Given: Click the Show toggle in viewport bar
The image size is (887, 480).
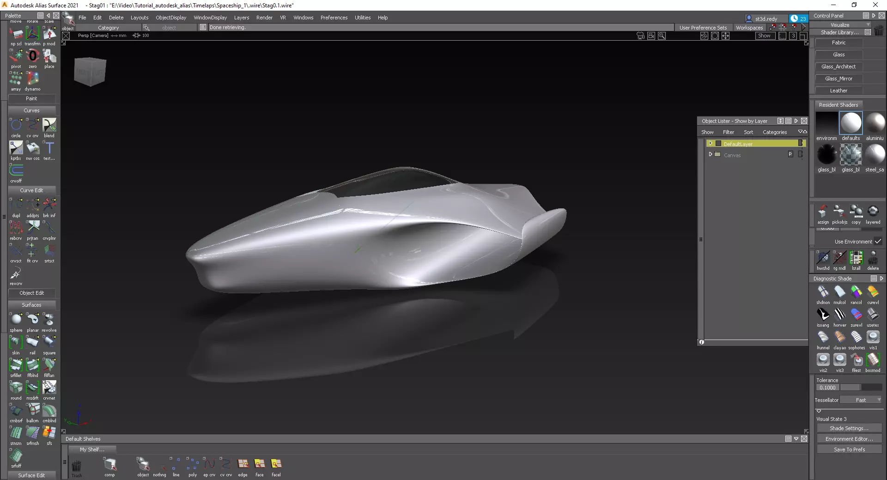Looking at the screenshot, I should click(764, 36).
